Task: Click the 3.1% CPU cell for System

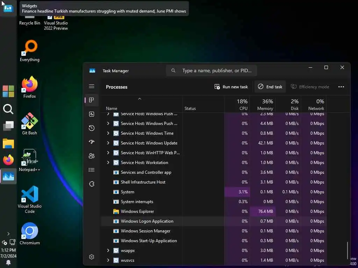Action: (237, 192)
